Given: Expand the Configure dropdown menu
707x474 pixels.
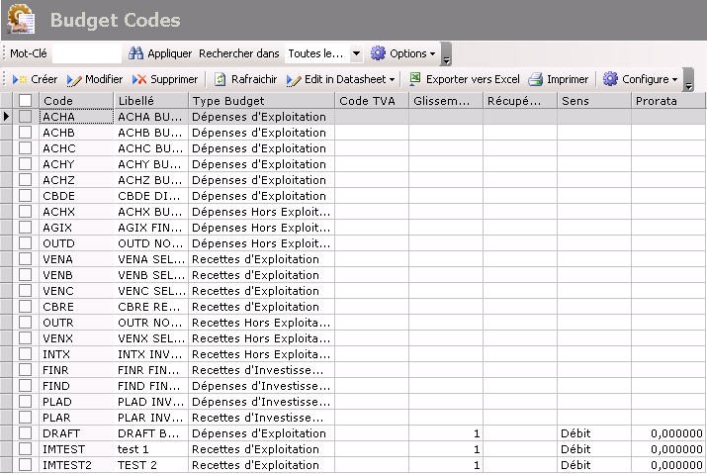Looking at the screenshot, I should (x=640, y=79).
